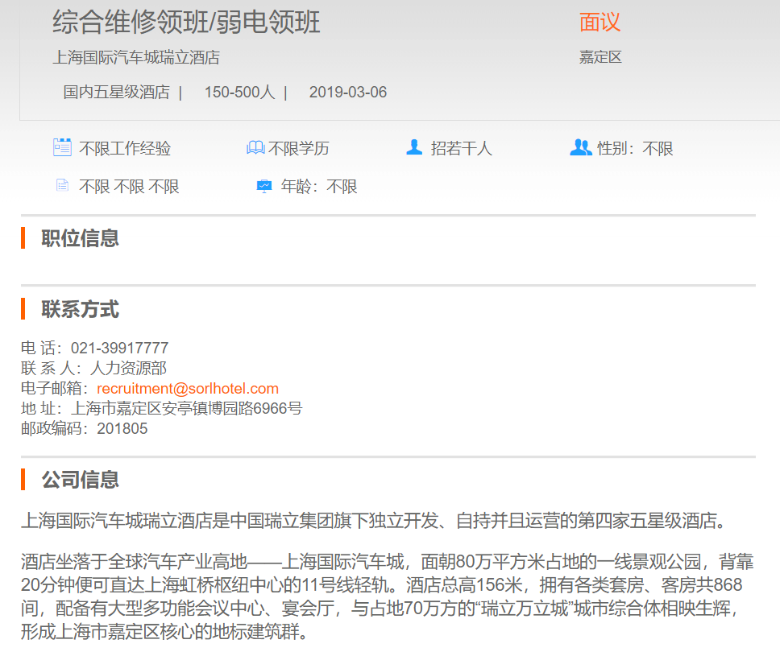Click the posting date 2019-03-06
Screen dimensions: 780x652
tap(348, 93)
